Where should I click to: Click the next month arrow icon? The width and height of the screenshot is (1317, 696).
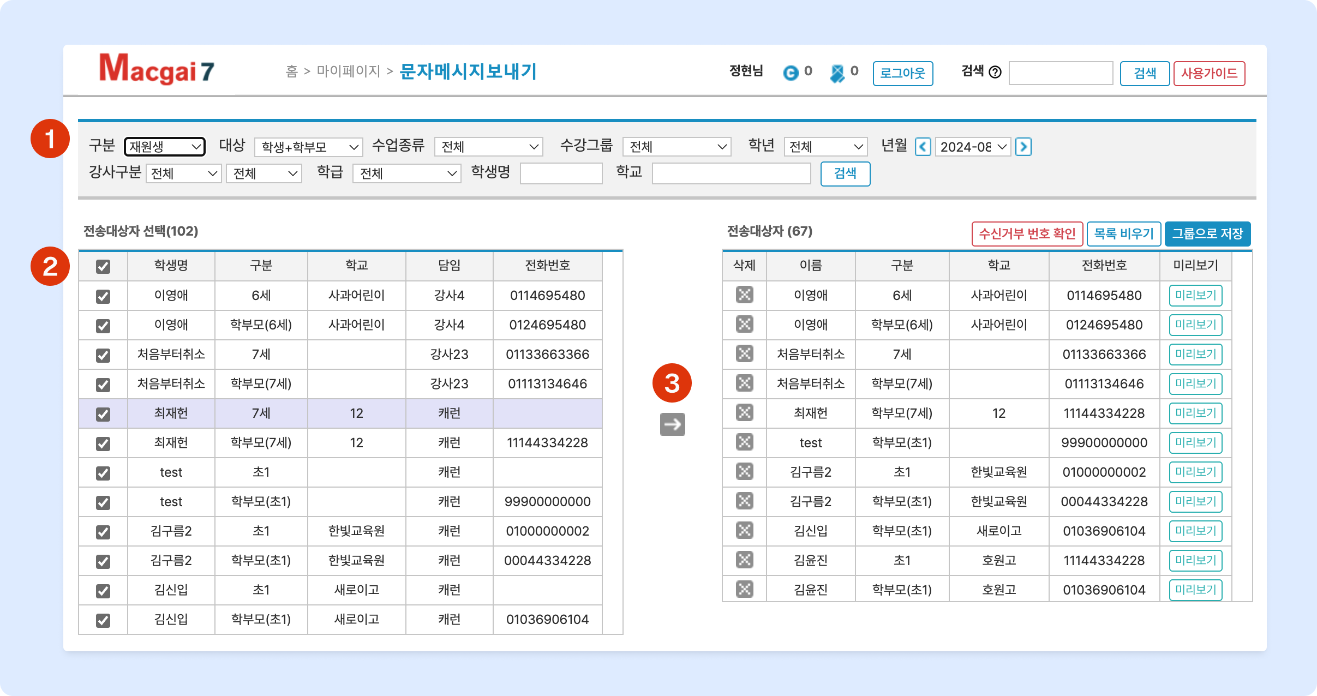tap(1023, 147)
